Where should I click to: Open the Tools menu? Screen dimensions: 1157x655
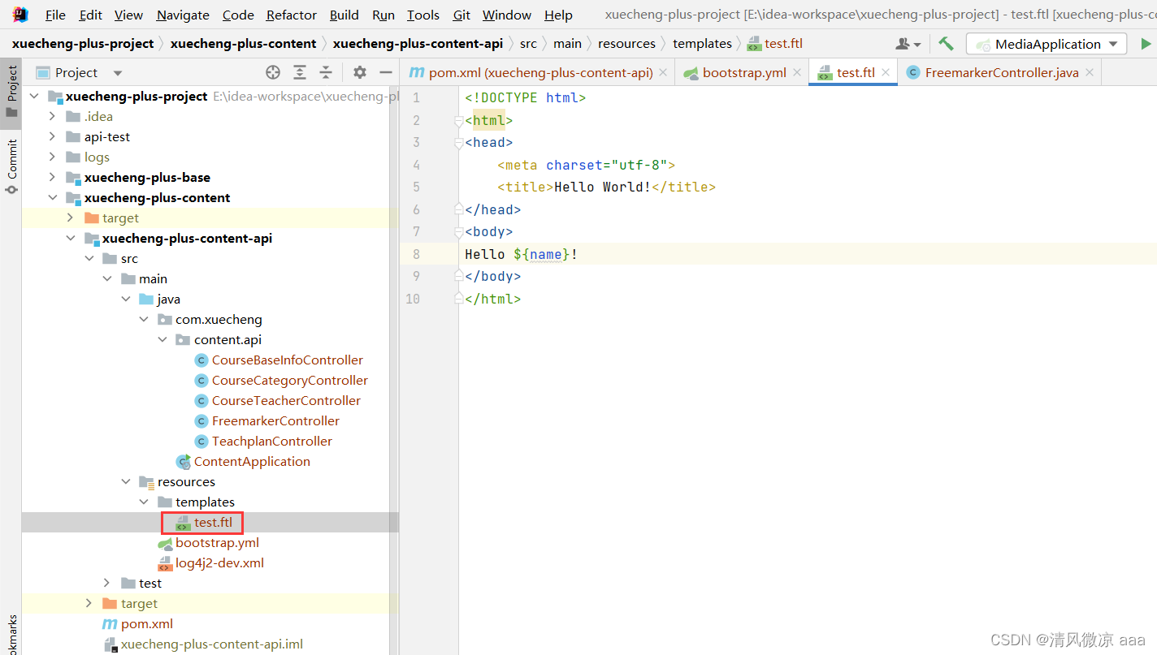(423, 15)
